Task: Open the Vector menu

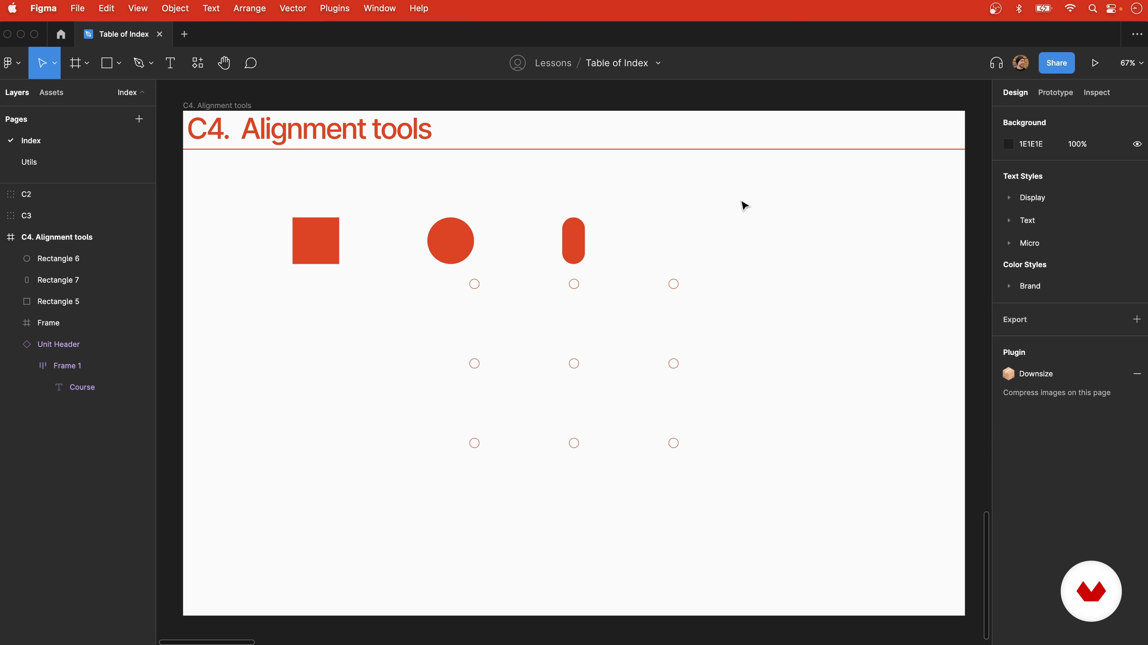Action: [x=293, y=8]
